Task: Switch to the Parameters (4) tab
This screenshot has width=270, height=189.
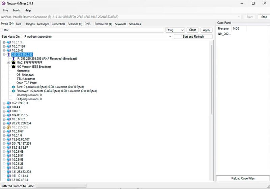Action: (x=103, y=24)
